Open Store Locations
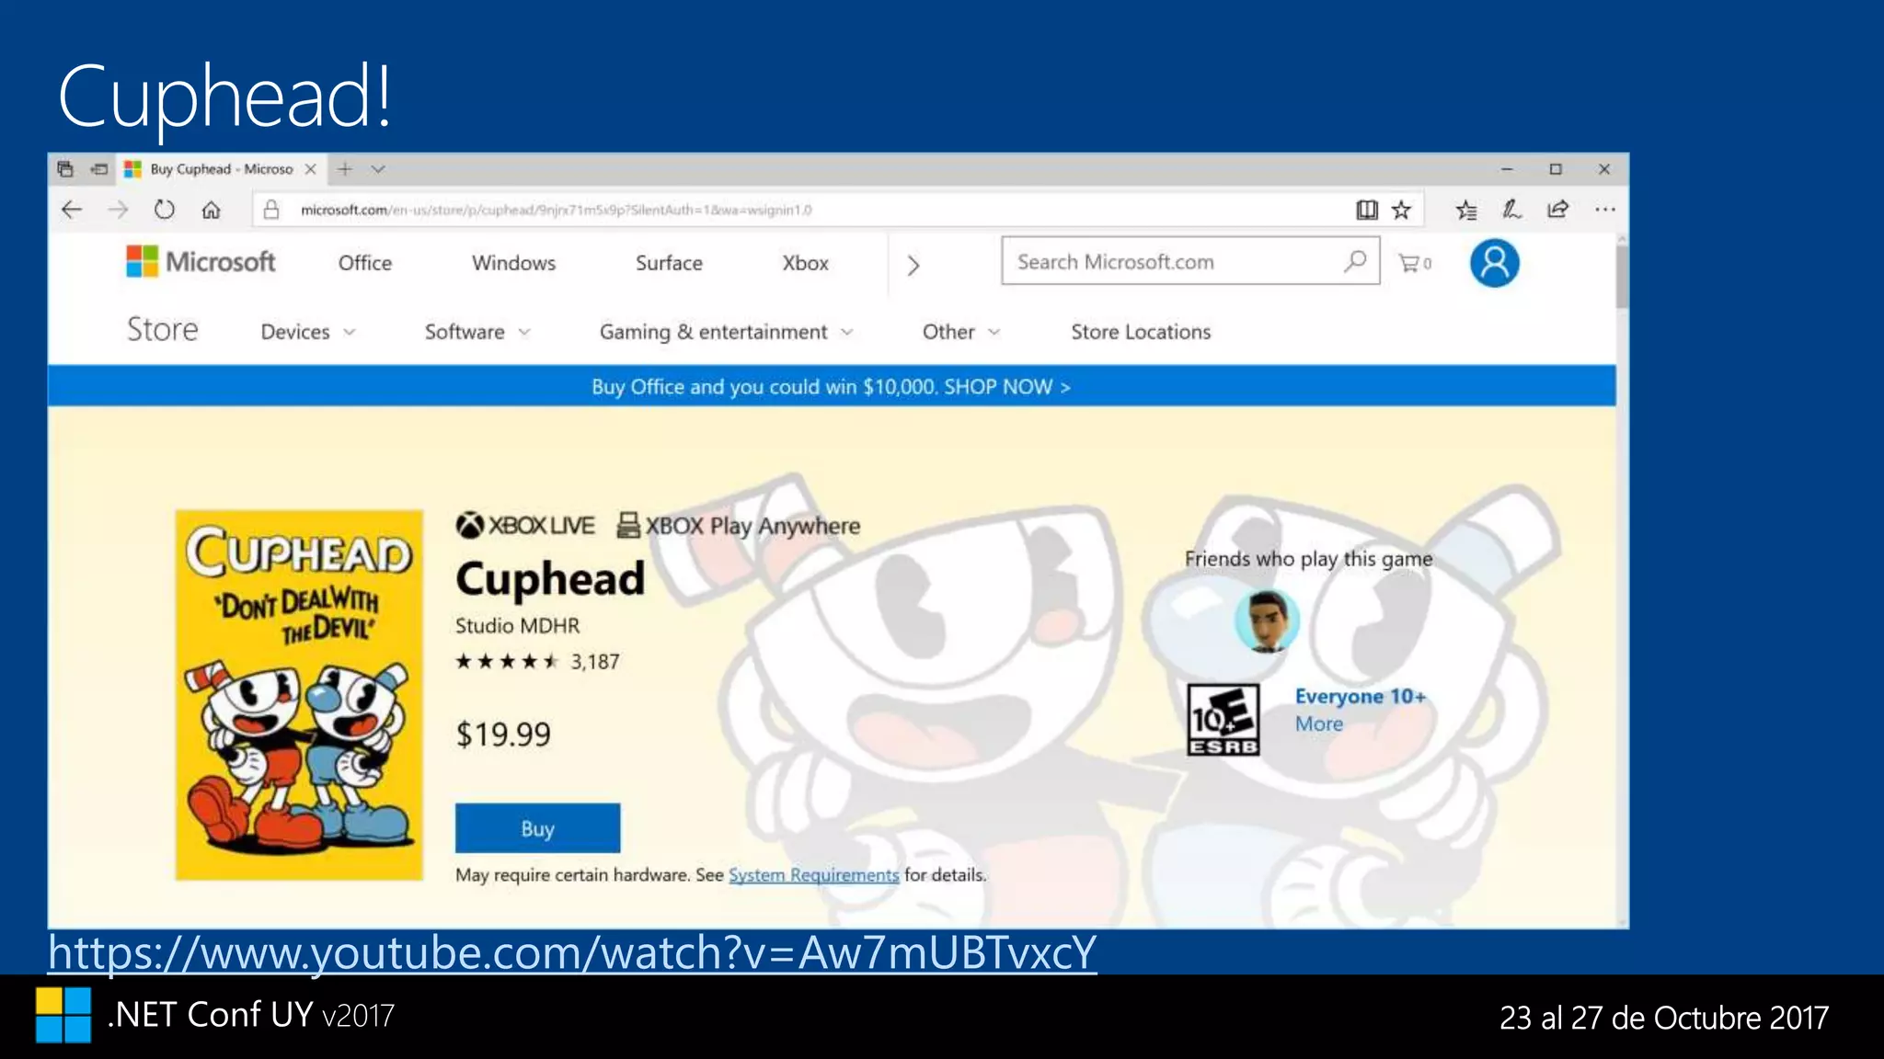 click(1141, 332)
